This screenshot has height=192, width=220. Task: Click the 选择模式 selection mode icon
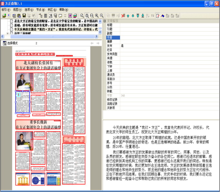(5, 43)
